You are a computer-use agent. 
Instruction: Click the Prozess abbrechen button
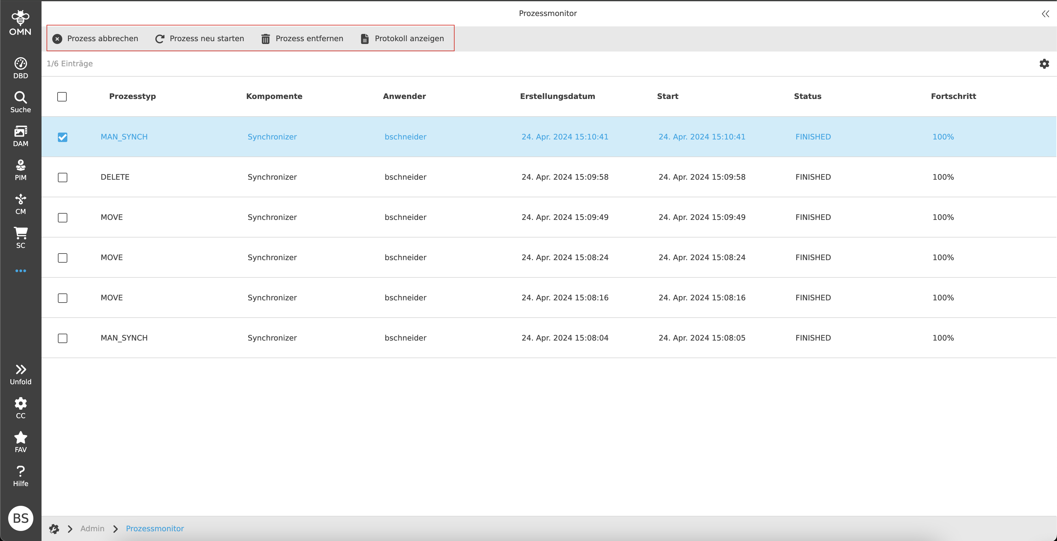(x=95, y=39)
